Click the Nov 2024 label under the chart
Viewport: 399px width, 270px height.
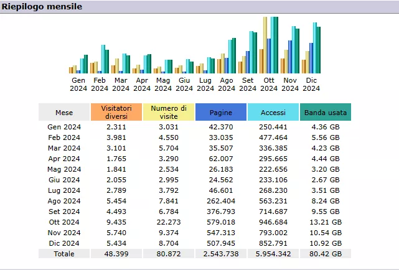point(290,84)
